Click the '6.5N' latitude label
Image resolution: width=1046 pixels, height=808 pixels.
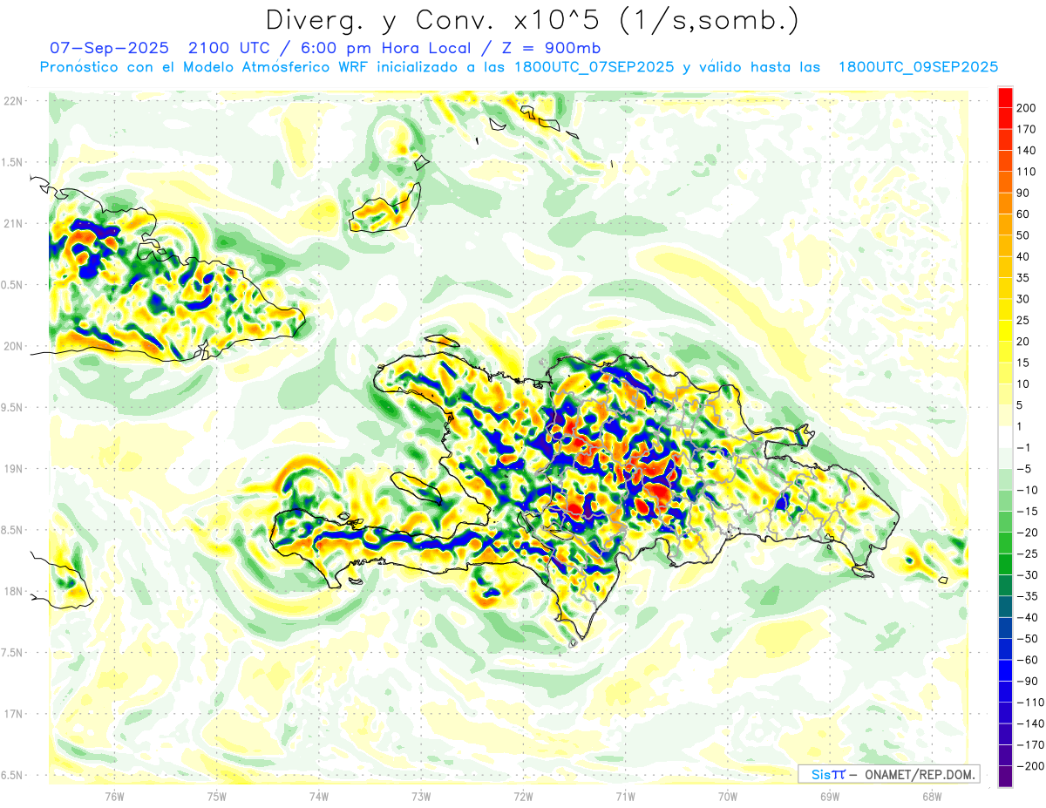[x=11, y=775]
